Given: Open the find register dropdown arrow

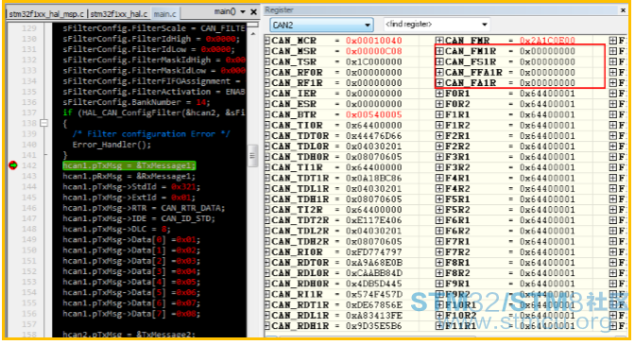Looking at the screenshot, I should coord(485,25).
